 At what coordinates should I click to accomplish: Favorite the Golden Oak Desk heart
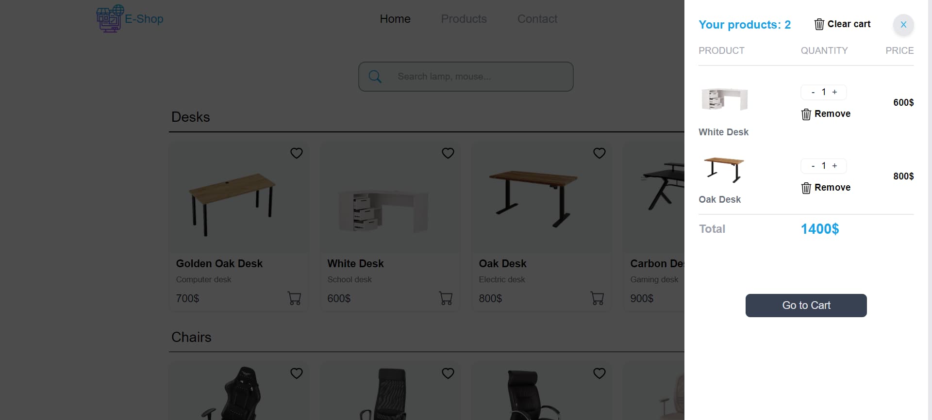click(297, 153)
